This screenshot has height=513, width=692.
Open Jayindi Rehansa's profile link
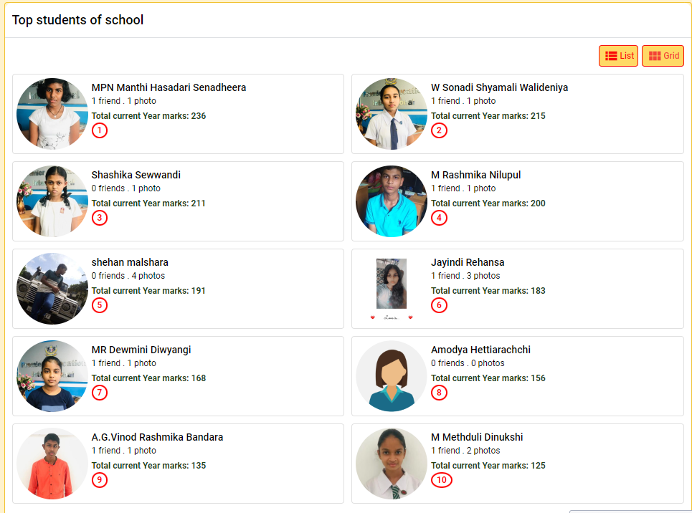(468, 262)
